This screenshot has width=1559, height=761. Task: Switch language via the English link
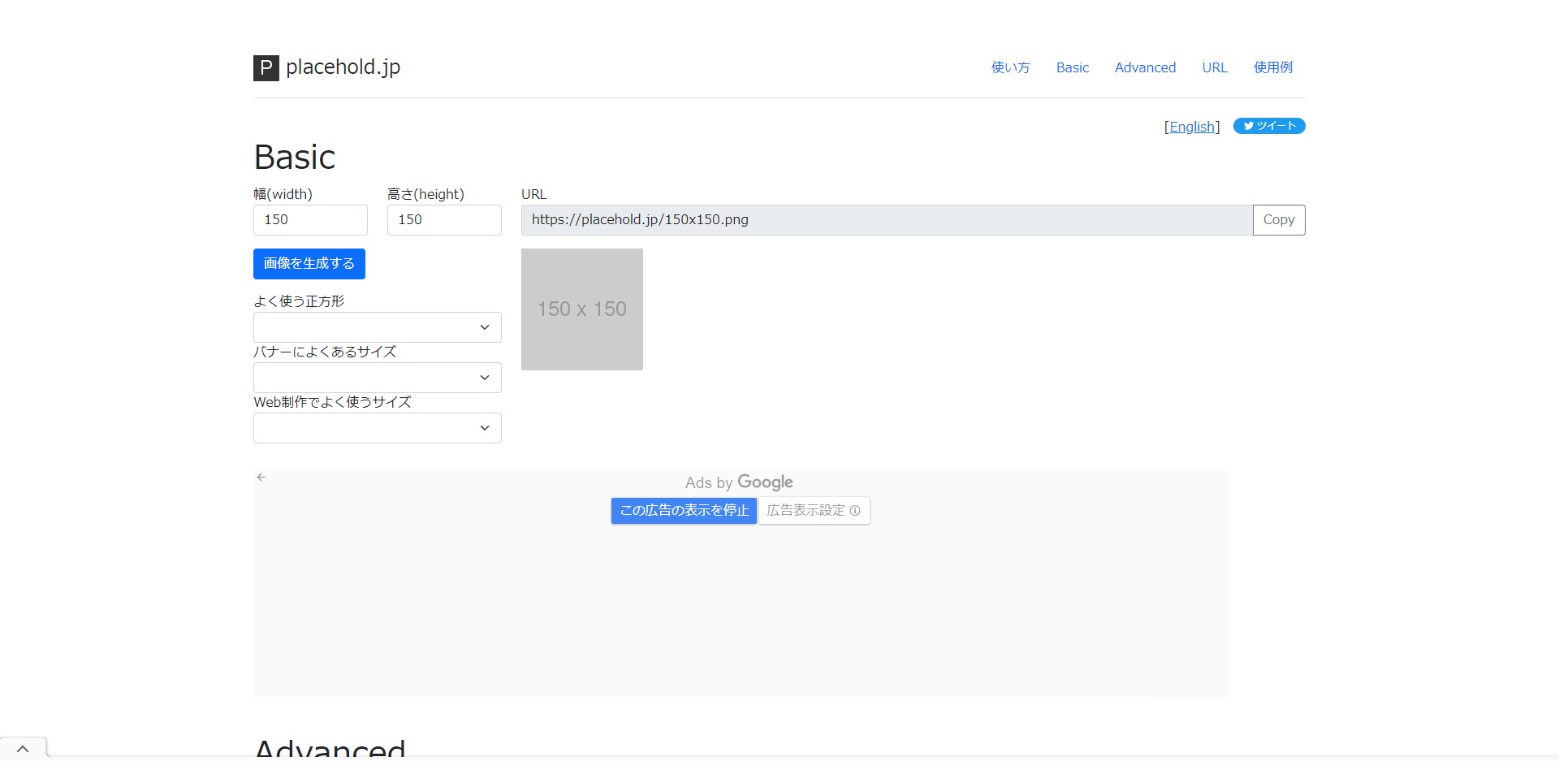(1192, 127)
